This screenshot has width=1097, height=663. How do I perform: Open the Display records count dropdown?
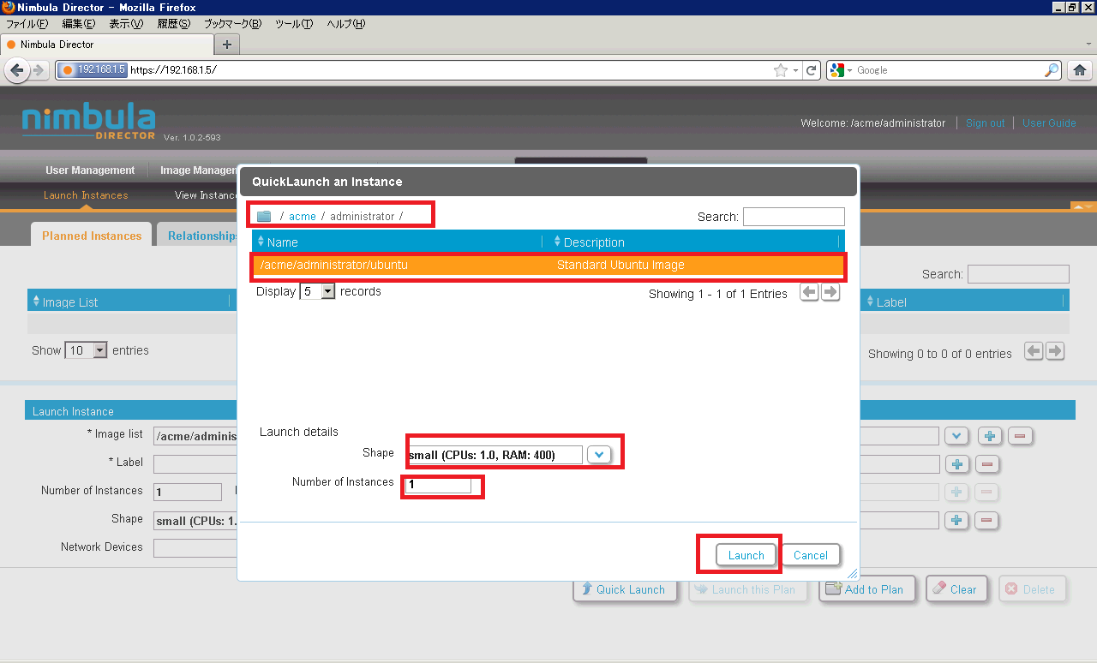pos(327,291)
